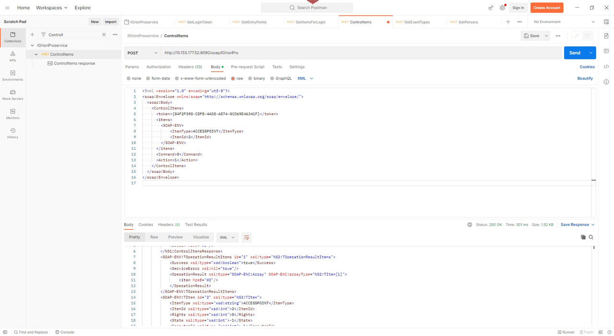Open the History sidebar panel
Screen dimensions: 614x336
pyautogui.click(x=13, y=133)
